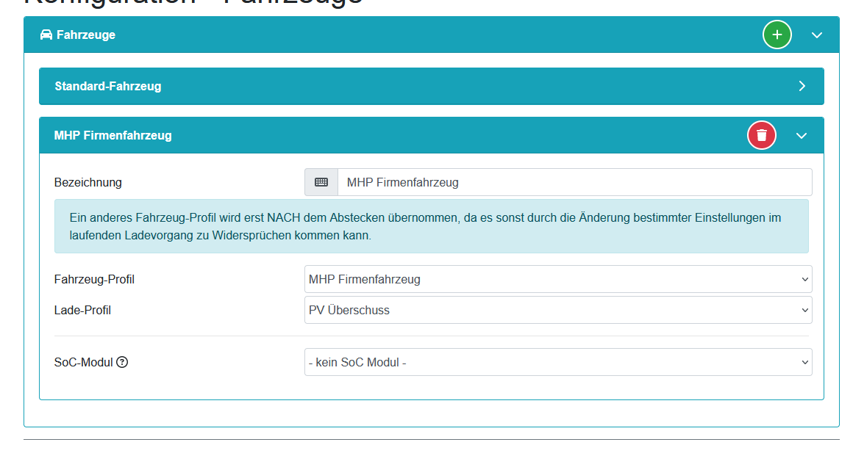
Task: Add a new vehicle with green plus button
Action: 777,35
